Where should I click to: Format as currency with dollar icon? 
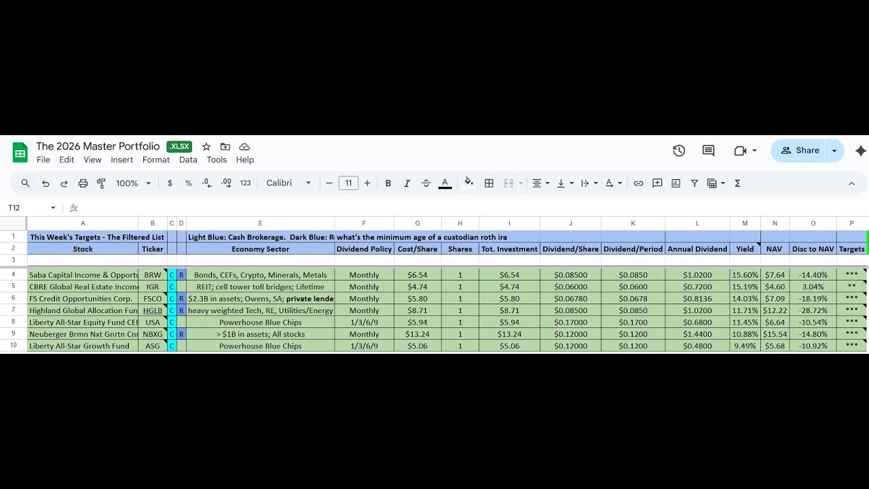click(x=170, y=183)
